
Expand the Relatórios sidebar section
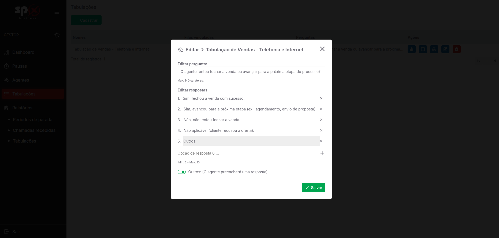[x=22, y=108]
